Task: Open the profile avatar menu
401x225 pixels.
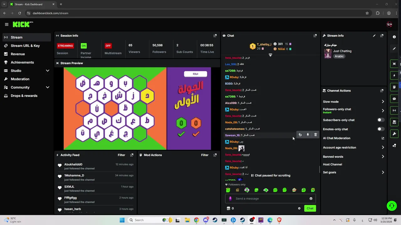Action: click(x=389, y=24)
